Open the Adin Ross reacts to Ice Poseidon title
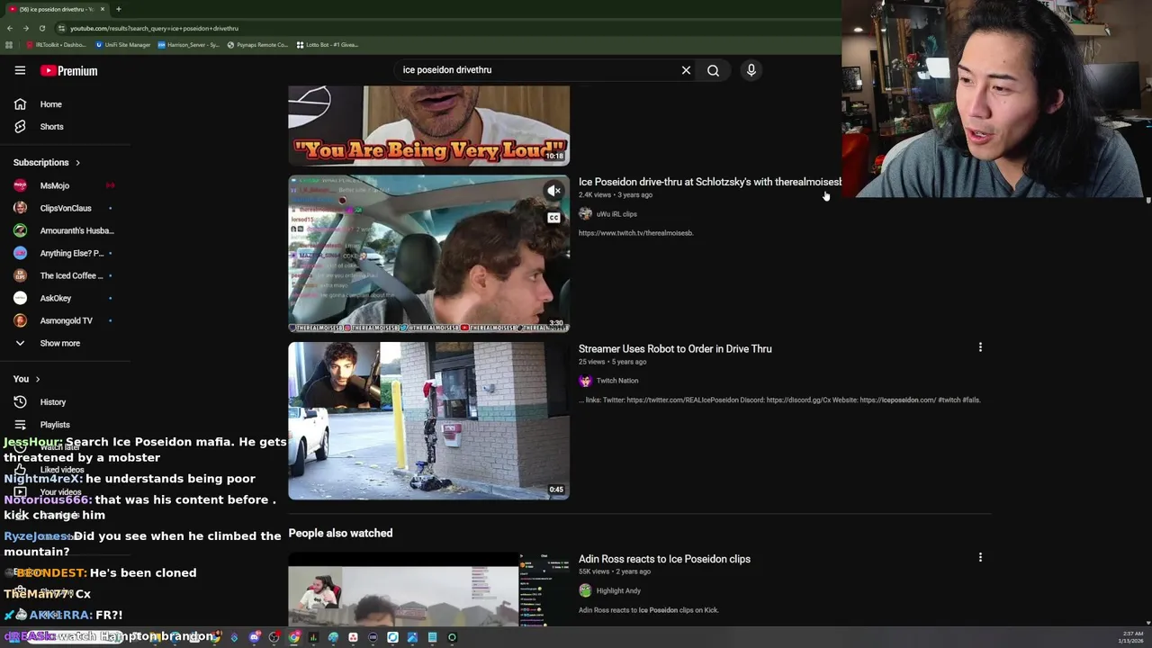 [664, 559]
